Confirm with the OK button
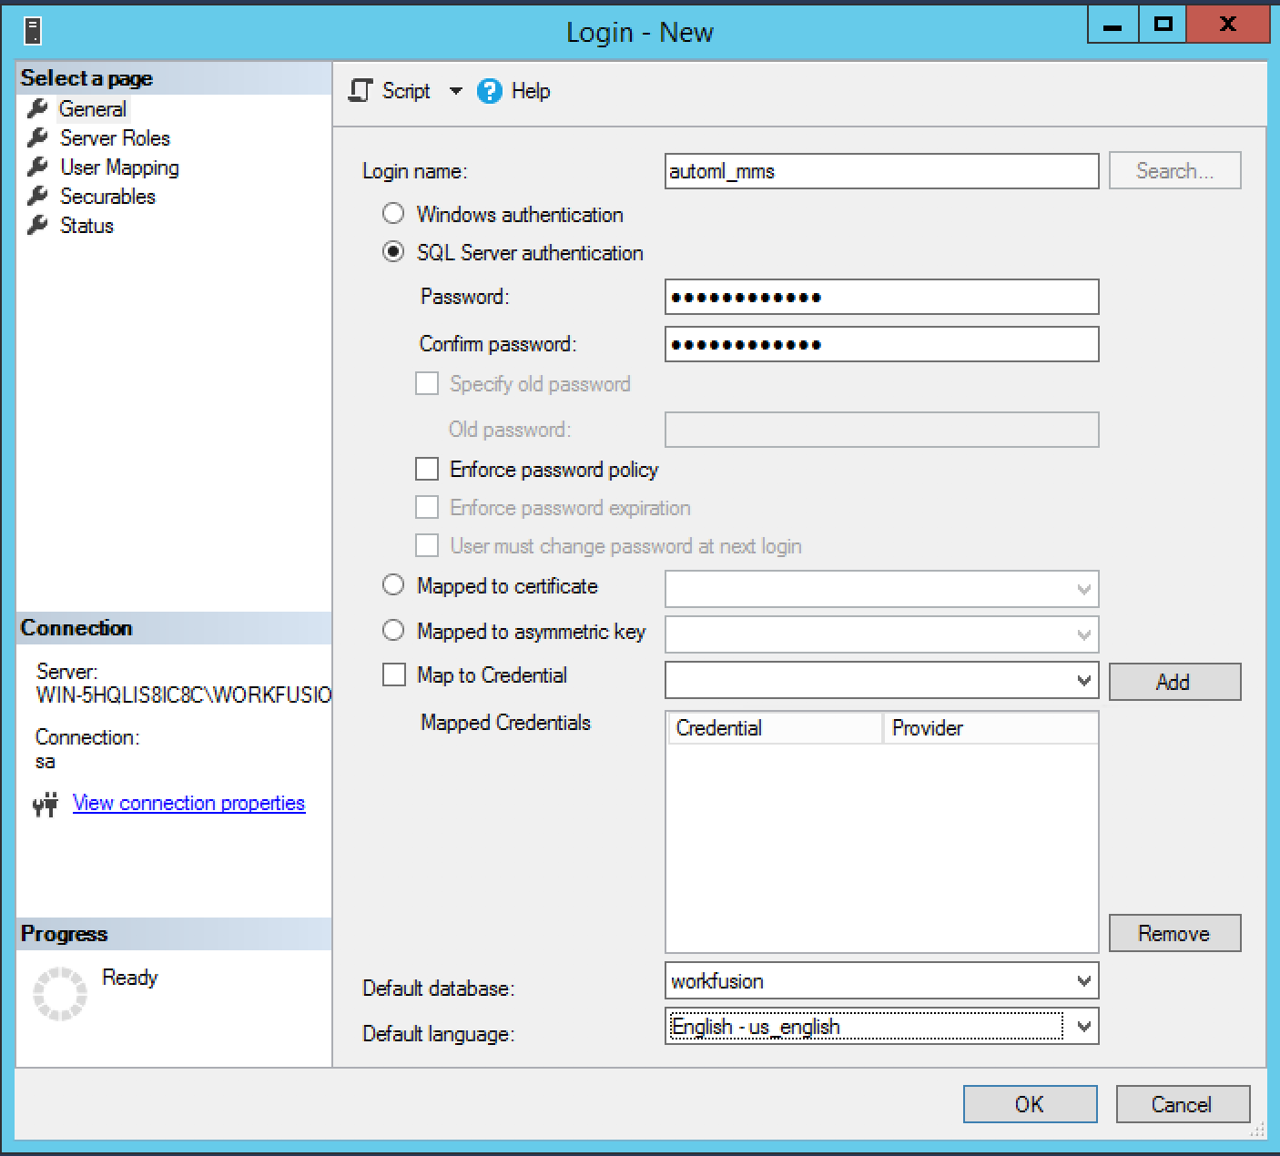Viewport: 1280px width, 1156px height. (x=1030, y=1104)
